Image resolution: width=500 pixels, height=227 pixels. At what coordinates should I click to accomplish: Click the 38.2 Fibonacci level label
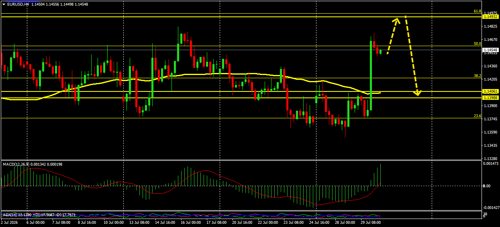tap(478, 75)
